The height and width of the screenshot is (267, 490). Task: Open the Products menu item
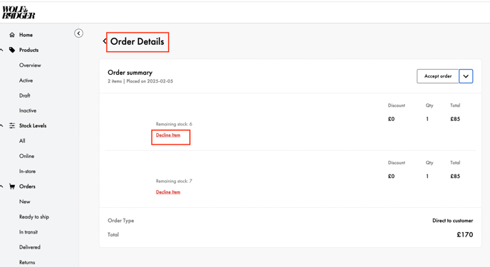pos(28,50)
